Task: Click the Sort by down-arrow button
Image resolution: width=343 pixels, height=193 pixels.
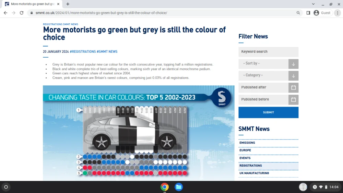Action: (x=293, y=64)
